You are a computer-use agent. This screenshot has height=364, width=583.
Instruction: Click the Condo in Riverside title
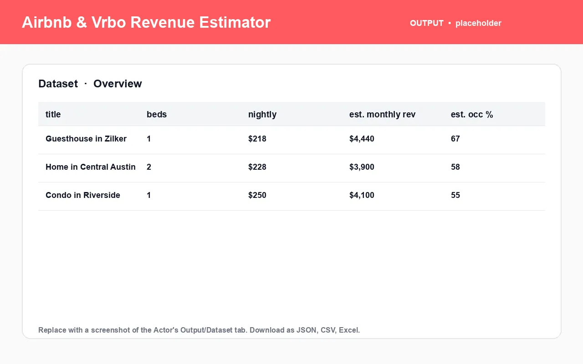pyautogui.click(x=83, y=195)
